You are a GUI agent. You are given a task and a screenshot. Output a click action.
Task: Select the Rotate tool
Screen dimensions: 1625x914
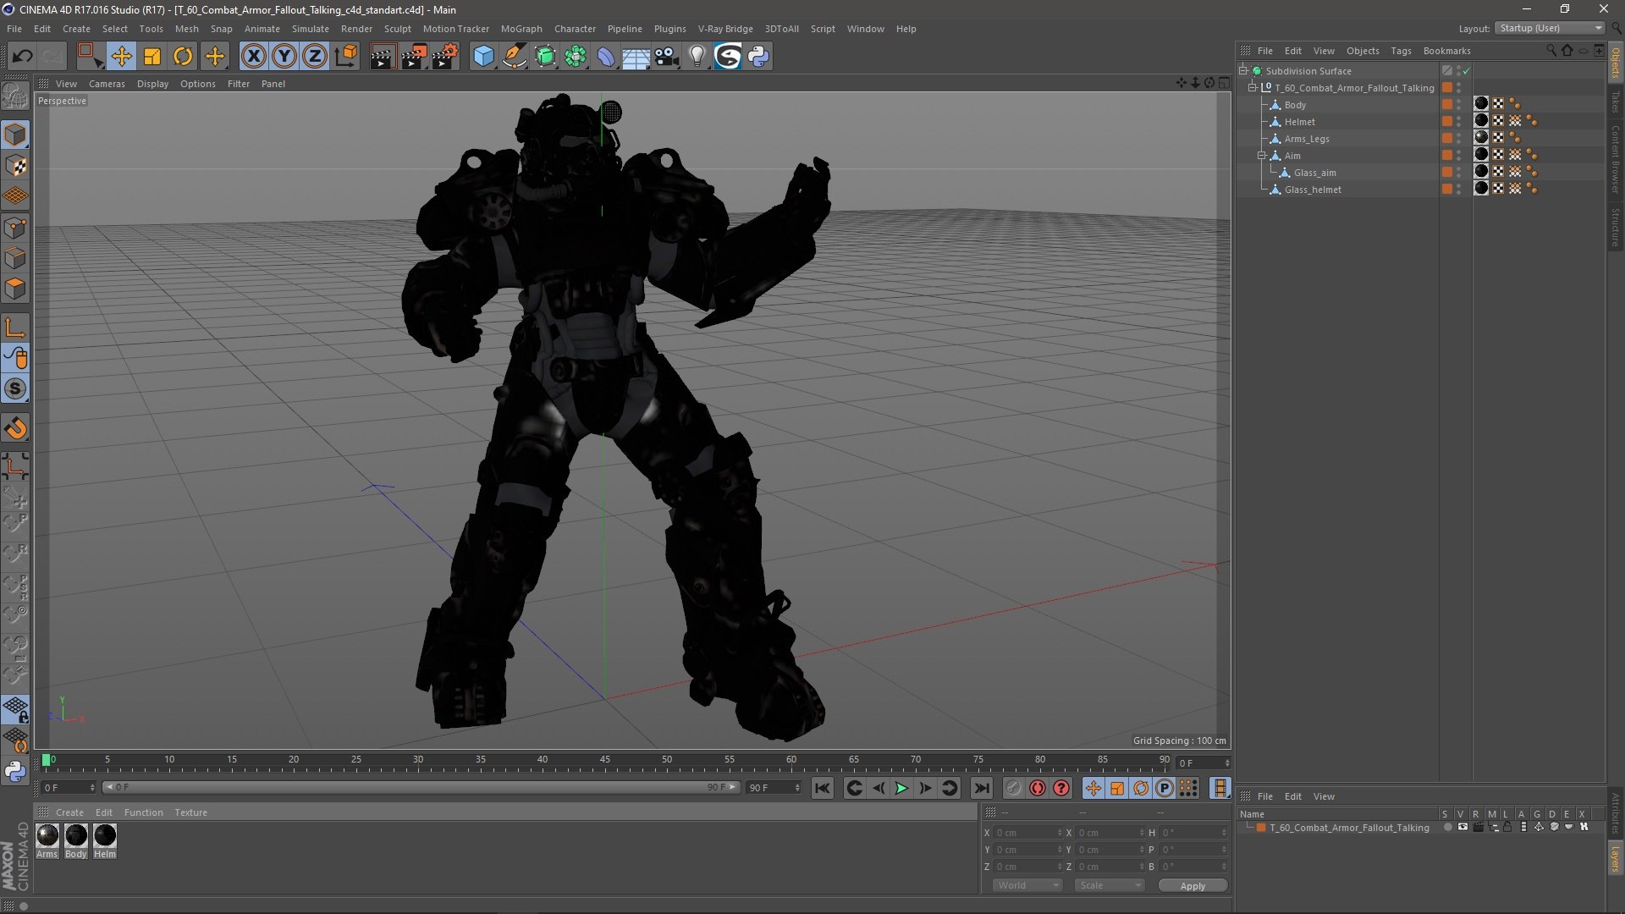point(183,57)
